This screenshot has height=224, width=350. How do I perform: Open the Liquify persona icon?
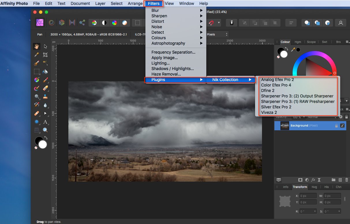click(51, 22)
